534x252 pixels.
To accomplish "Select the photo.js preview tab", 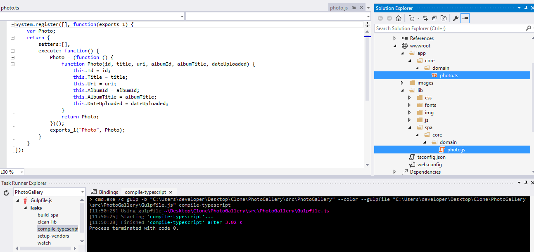I will (x=339, y=8).
